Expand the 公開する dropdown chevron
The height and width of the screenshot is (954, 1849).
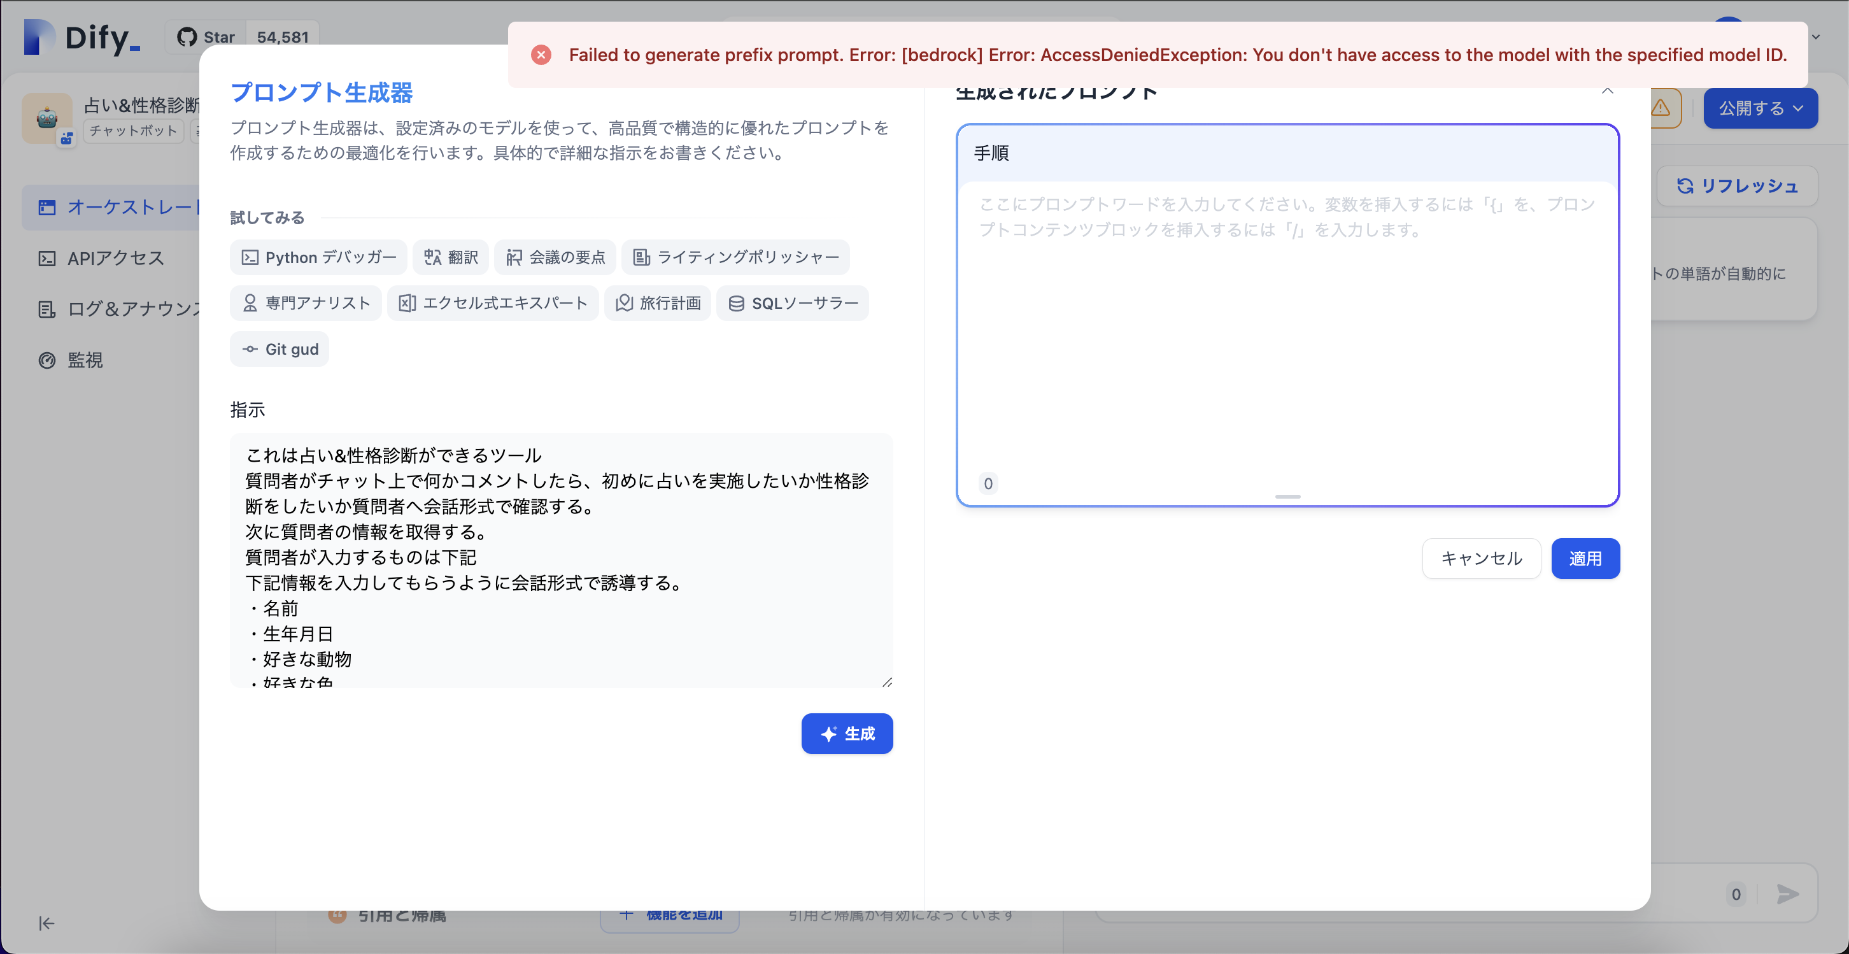1797,108
